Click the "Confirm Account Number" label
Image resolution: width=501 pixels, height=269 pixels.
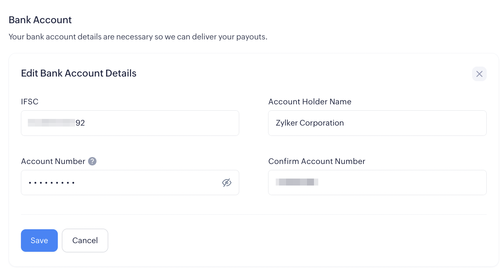coord(317,161)
